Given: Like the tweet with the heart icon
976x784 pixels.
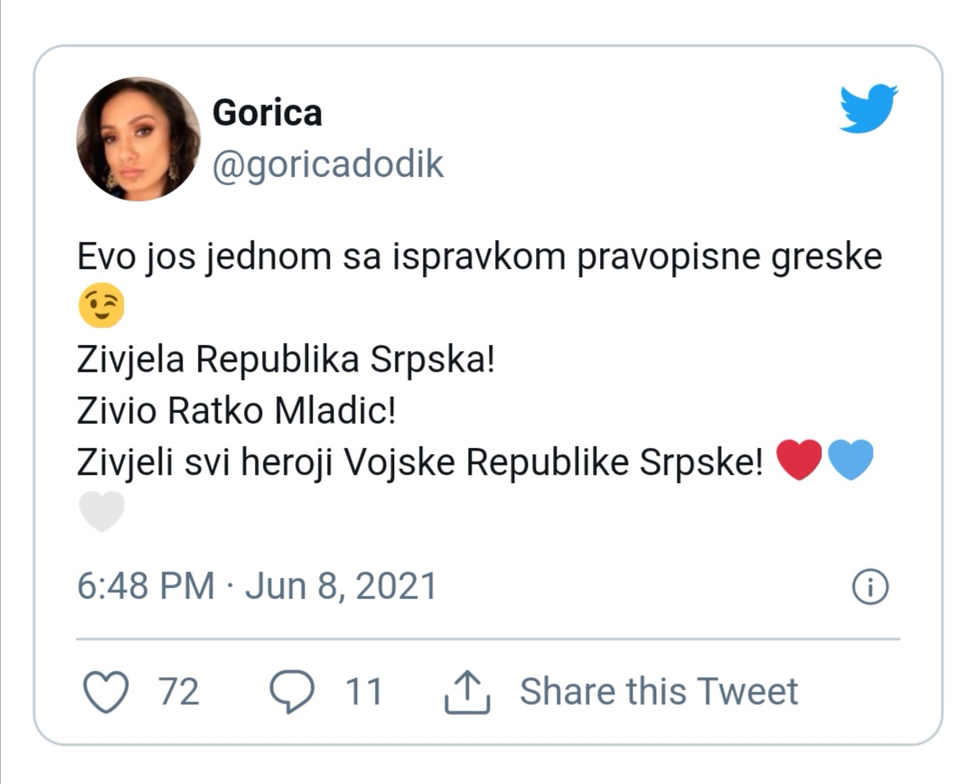Looking at the screenshot, I should [x=107, y=692].
